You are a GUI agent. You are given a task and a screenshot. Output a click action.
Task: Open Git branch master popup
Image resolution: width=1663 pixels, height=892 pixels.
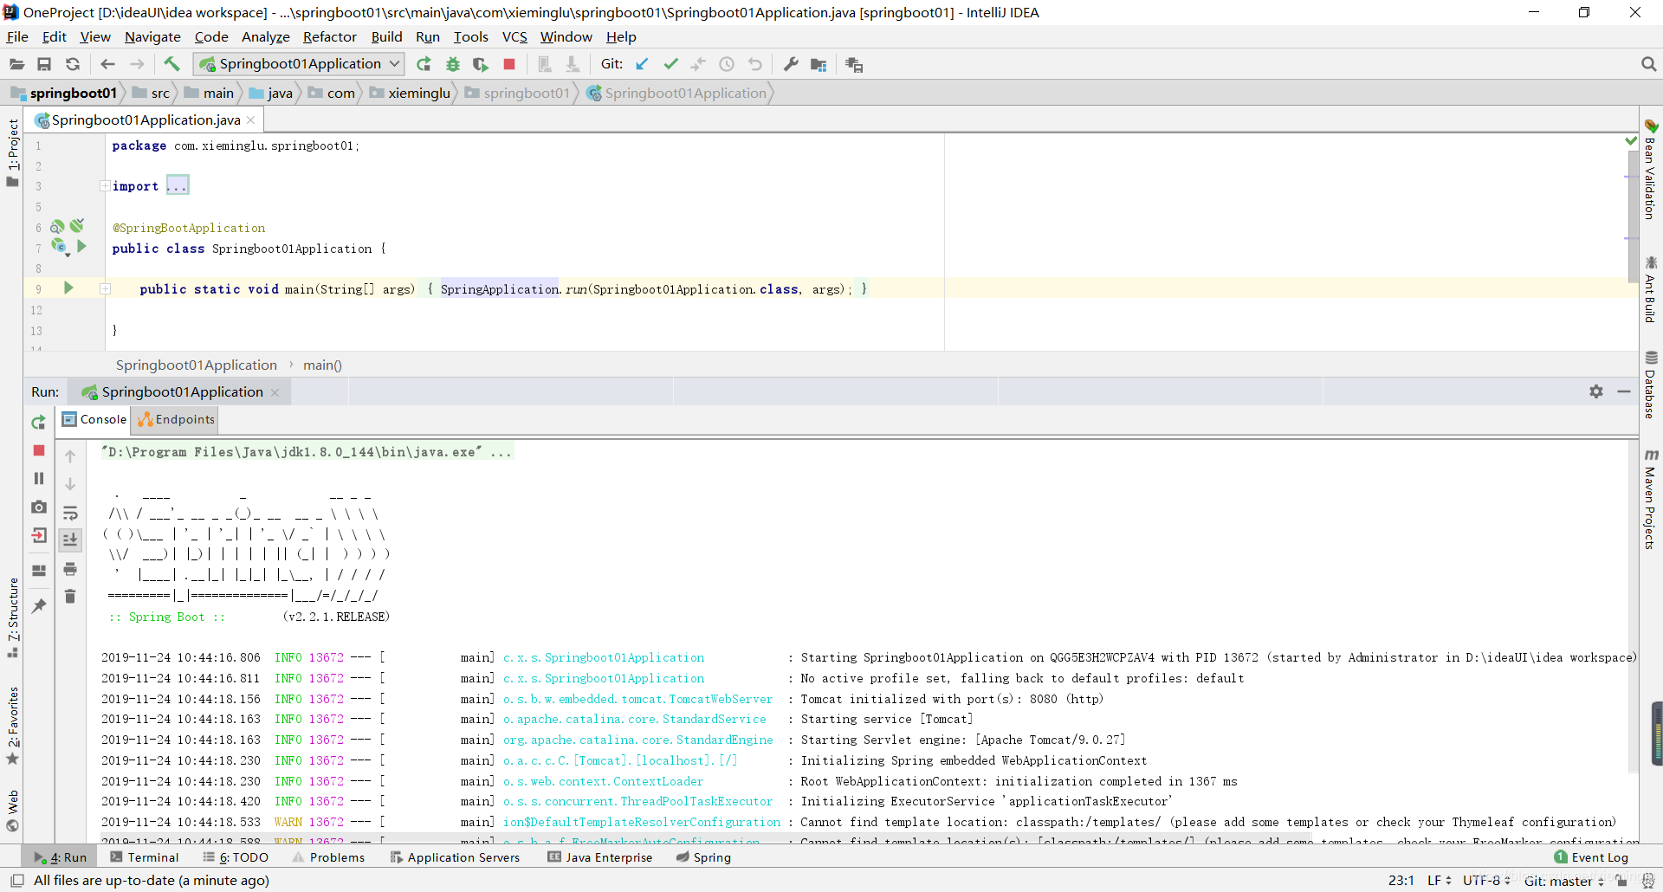1564,881
